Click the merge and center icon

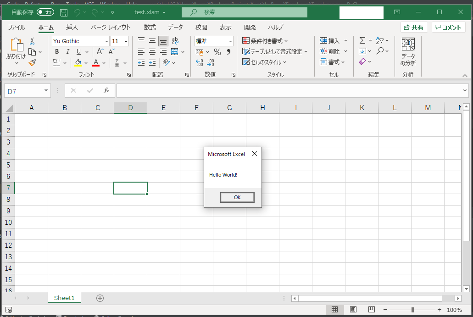point(175,51)
